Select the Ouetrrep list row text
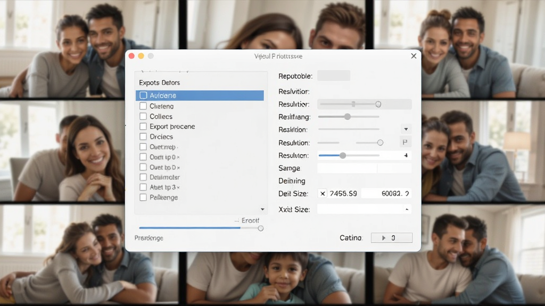The height and width of the screenshot is (306, 545). tap(163, 147)
